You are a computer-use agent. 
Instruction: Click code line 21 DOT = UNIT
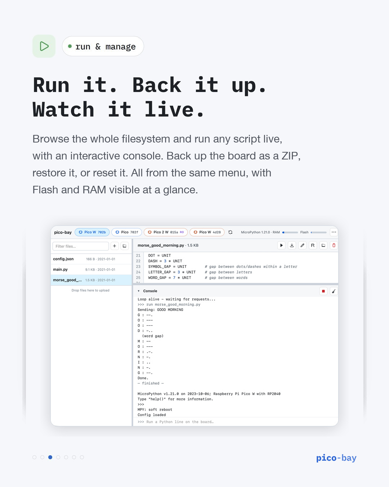coord(160,255)
